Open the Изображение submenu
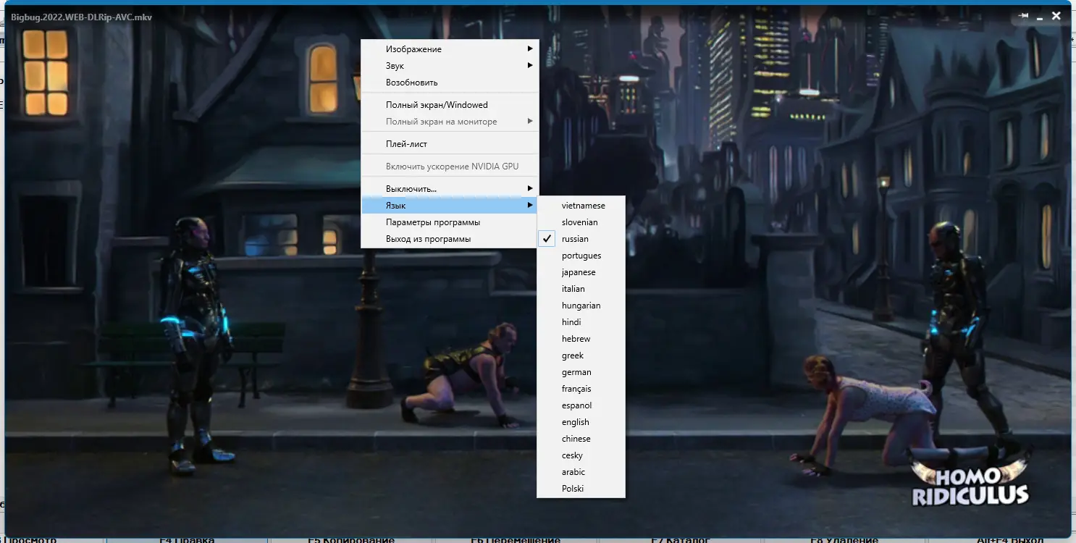 point(450,49)
